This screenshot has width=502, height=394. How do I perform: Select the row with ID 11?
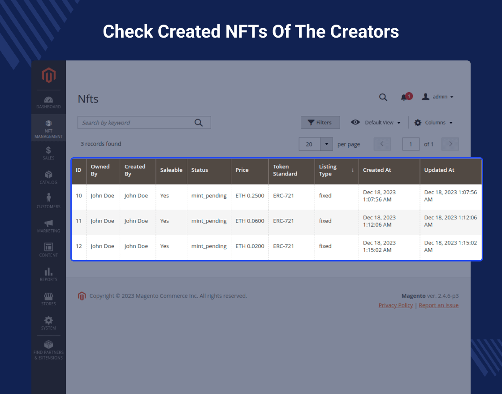[x=277, y=221]
